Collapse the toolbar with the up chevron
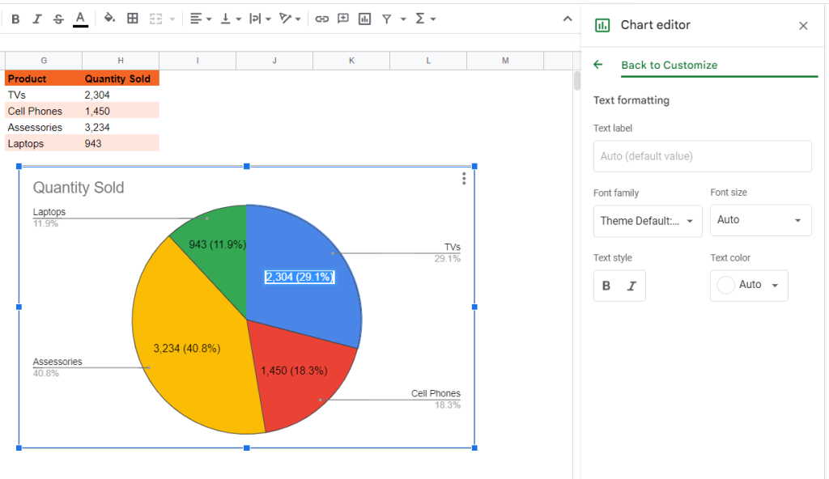 tap(568, 19)
